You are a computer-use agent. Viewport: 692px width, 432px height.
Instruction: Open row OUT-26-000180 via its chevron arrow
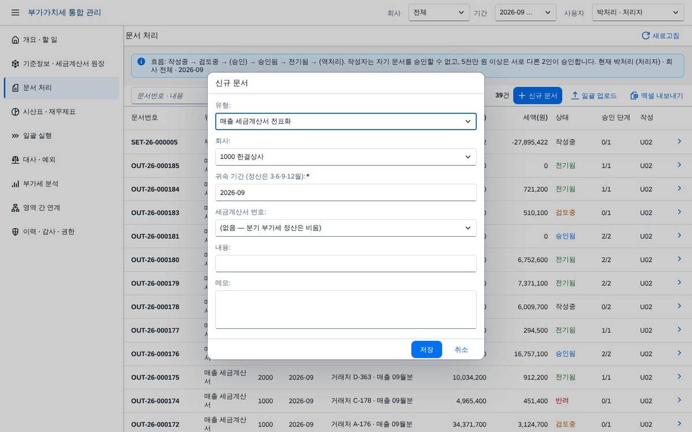pos(679,259)
